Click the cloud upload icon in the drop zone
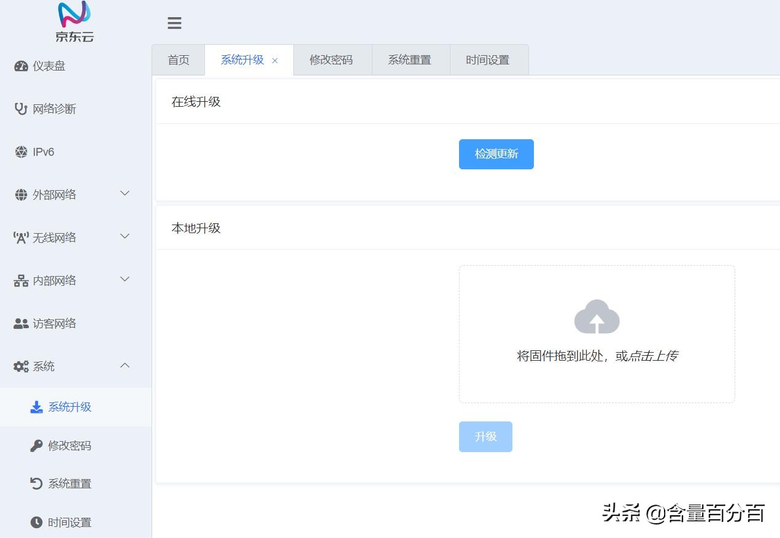 click(597, 316)
